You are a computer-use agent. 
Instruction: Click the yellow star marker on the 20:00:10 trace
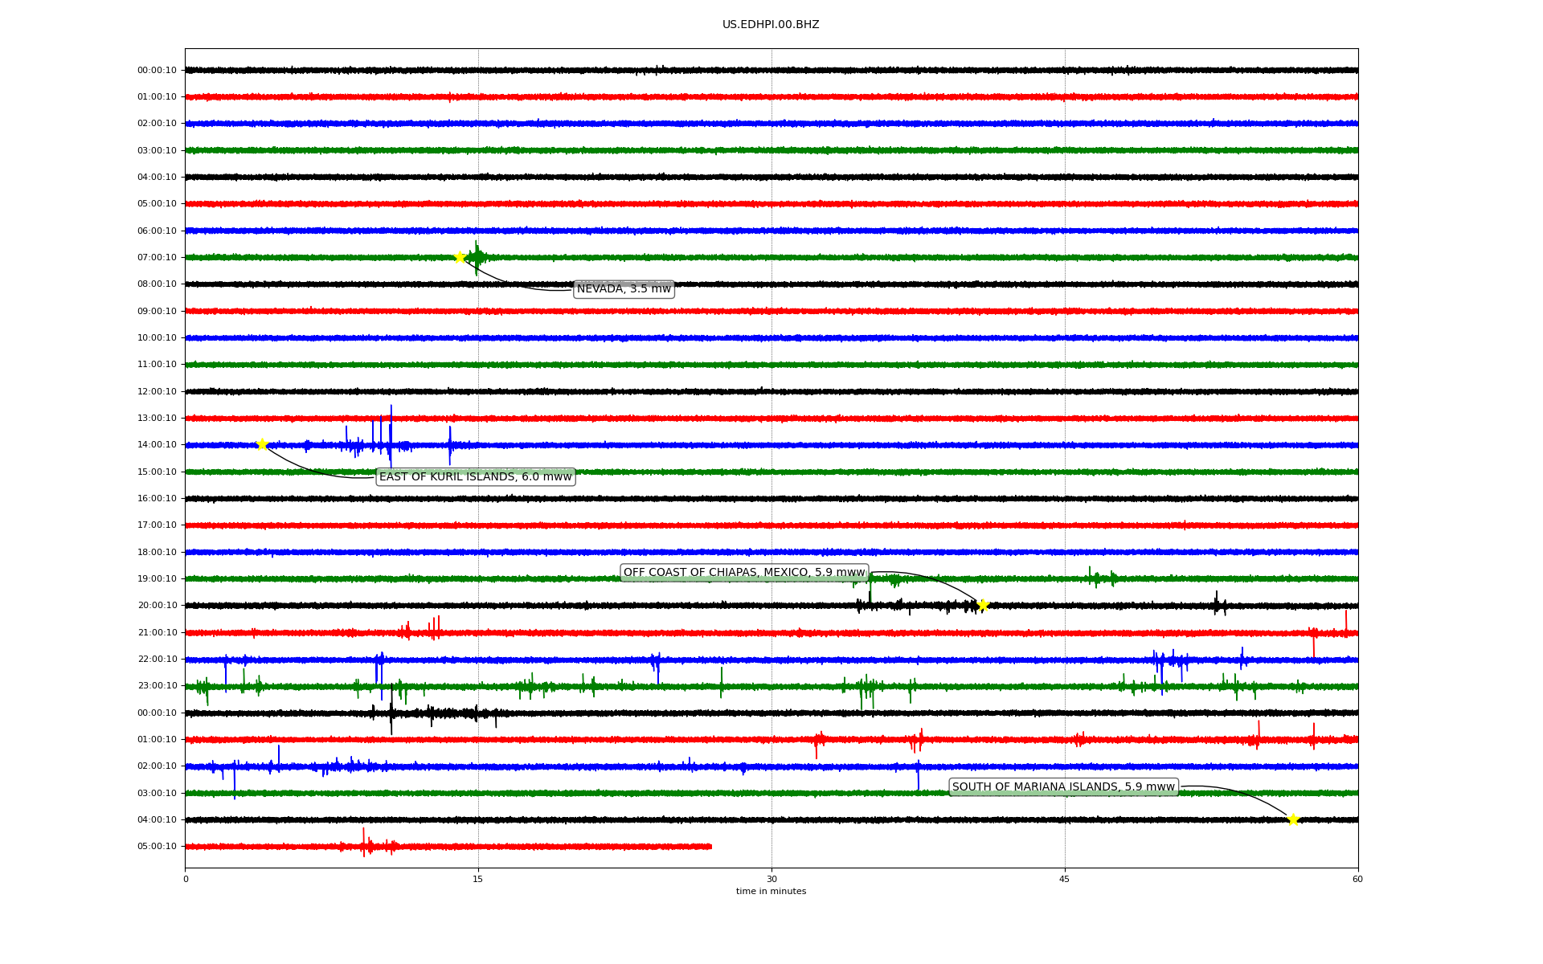[x=982, y=605]
